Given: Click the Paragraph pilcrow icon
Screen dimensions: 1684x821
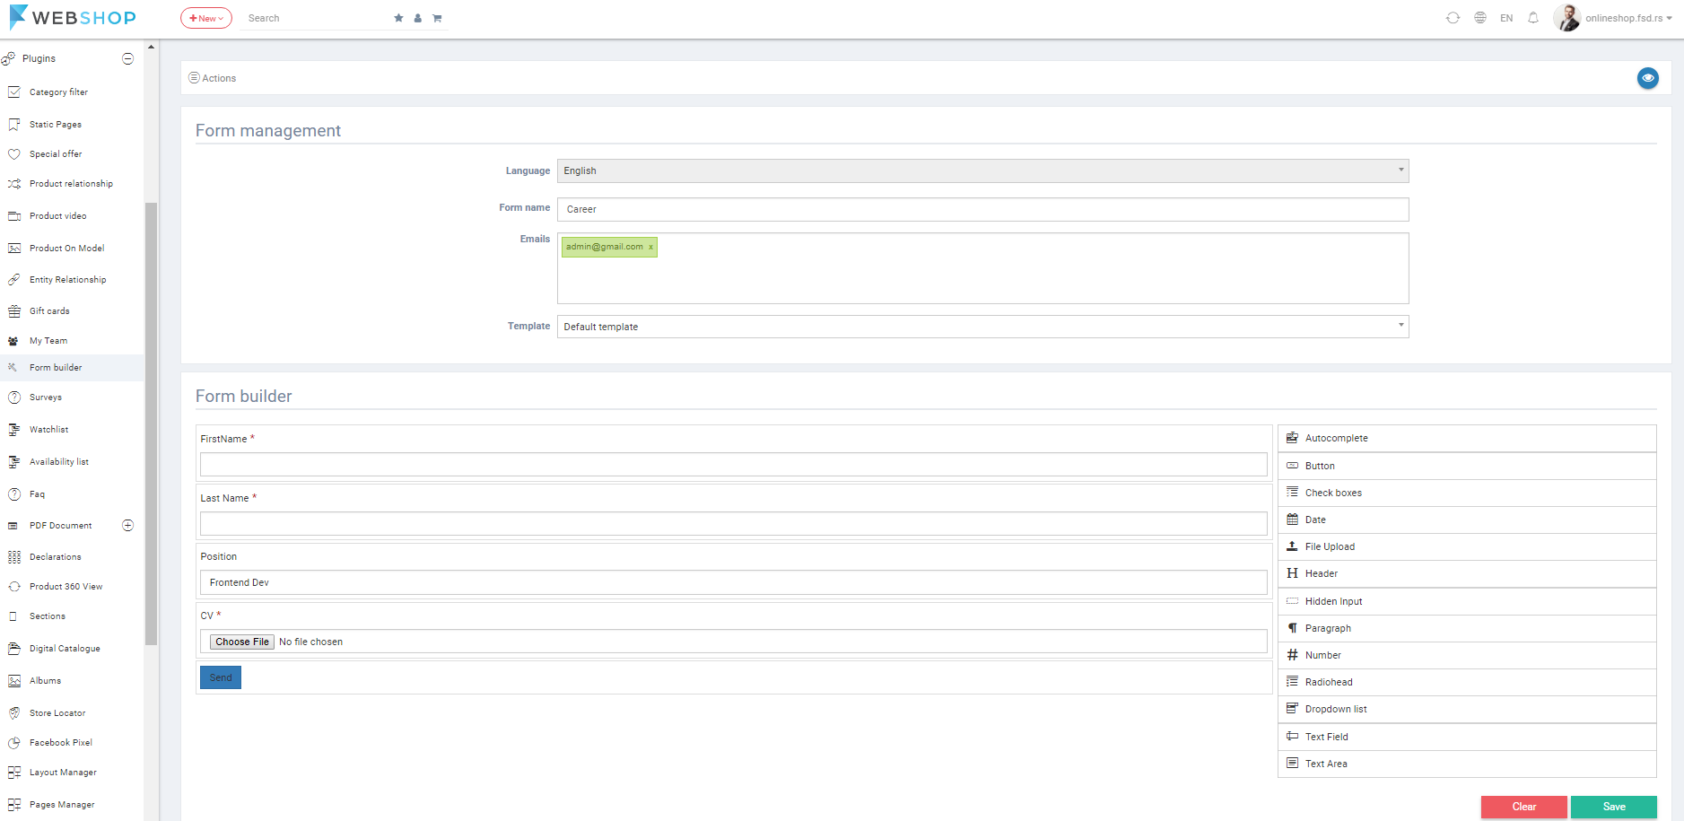Looking at the screenshot, I should coord(1292,628).
